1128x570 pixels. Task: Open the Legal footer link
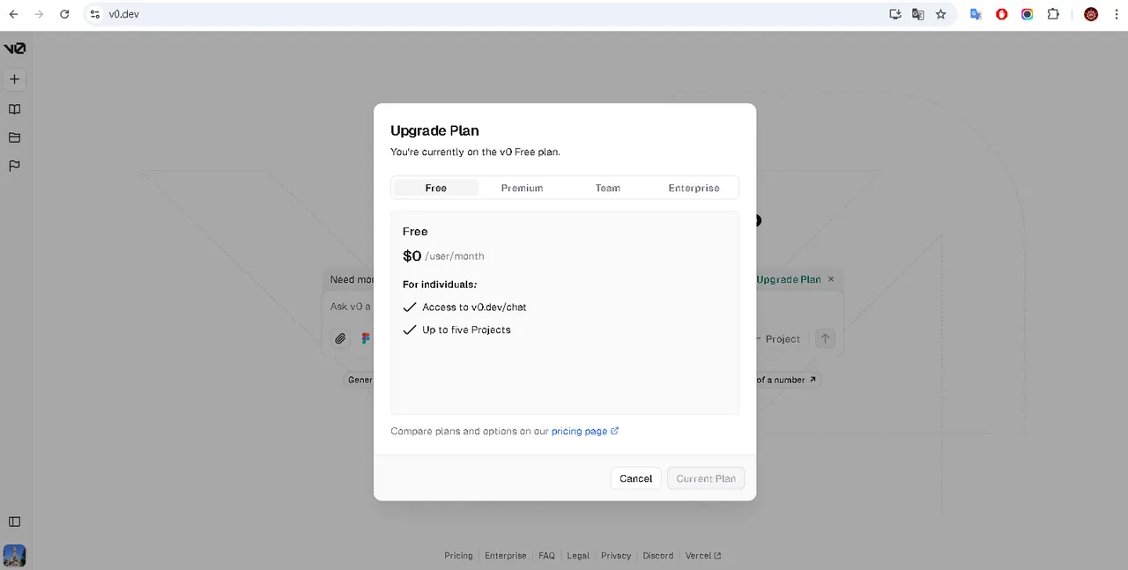click(578, 555)
